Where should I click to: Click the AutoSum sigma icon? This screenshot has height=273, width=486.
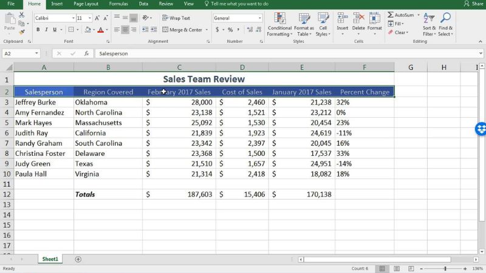[391, 15]
